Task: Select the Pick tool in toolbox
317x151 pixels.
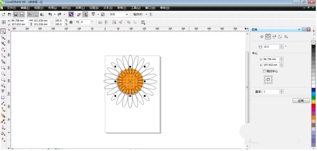Action: (x=3, y=31)
